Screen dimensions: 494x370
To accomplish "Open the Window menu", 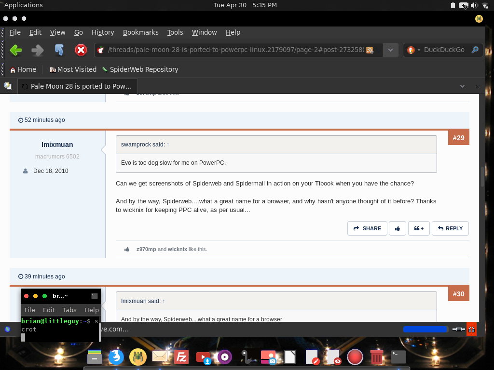I will tap(204, 32).
